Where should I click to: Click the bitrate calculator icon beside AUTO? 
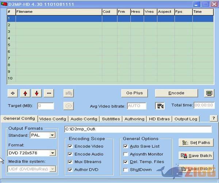click(x=160, y=106)
